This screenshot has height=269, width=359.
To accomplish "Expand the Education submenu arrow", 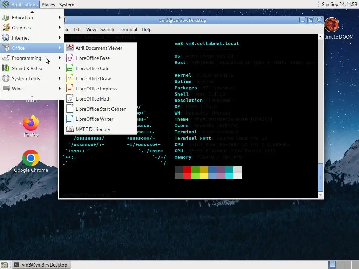I will coord(60,18).
